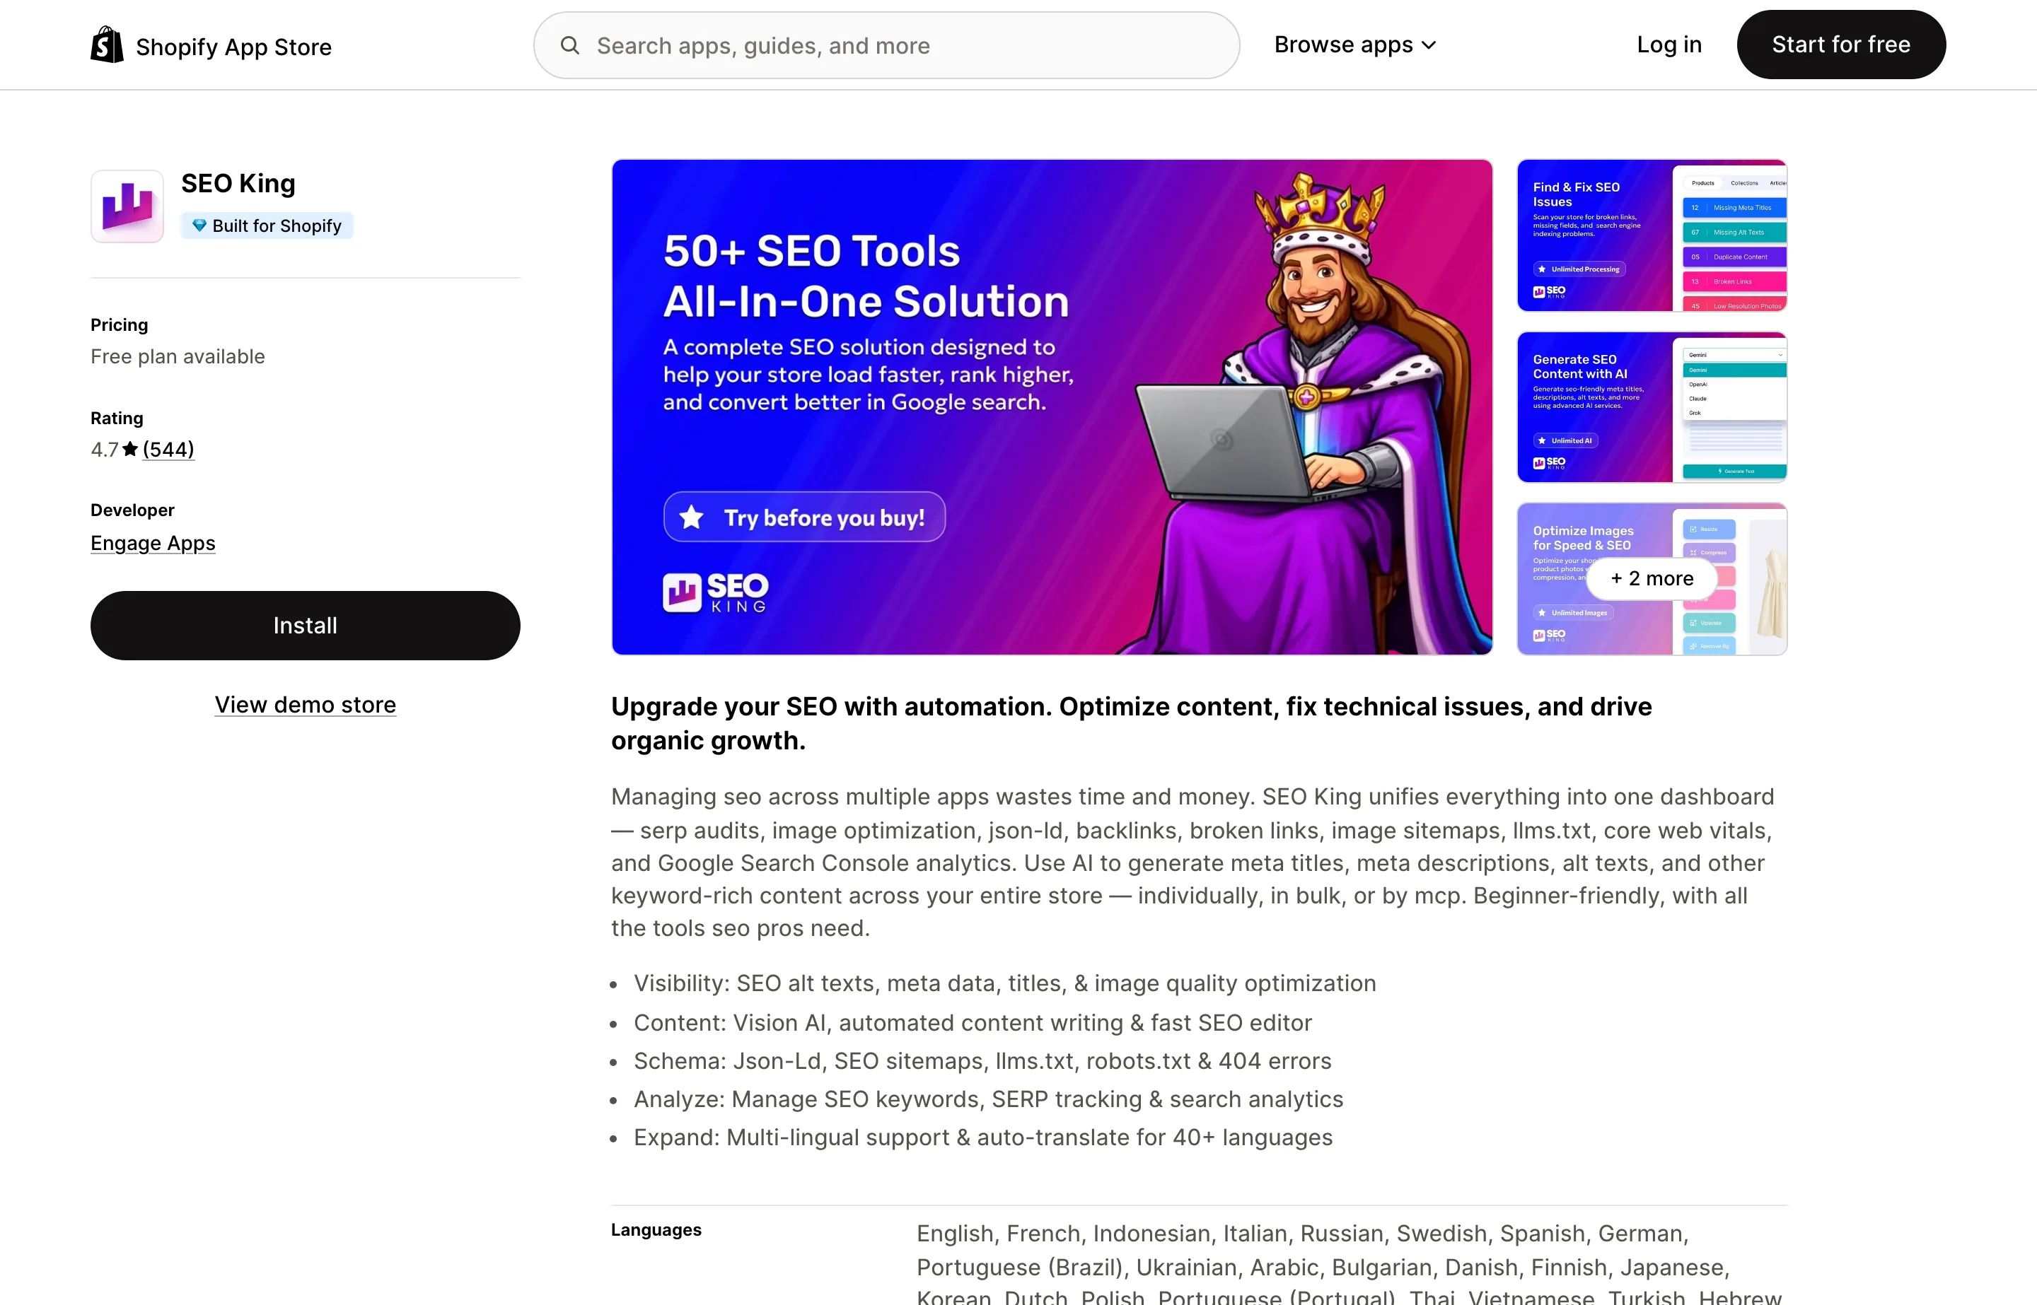Image resolution: width=2037 pixels, height=1305 pixels.
Task: Open the Log in link
Action: [x=1669, y=45]
